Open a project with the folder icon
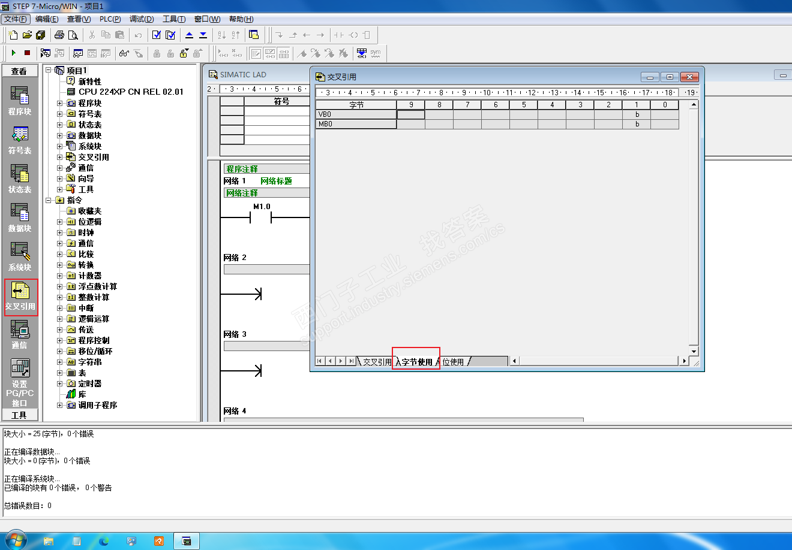792x550 pixels. point(27,35)
